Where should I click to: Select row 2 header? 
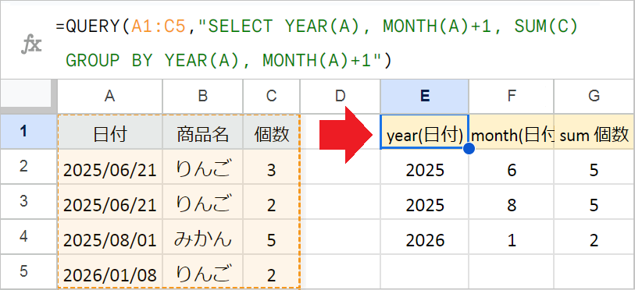(x=28, y=167)
